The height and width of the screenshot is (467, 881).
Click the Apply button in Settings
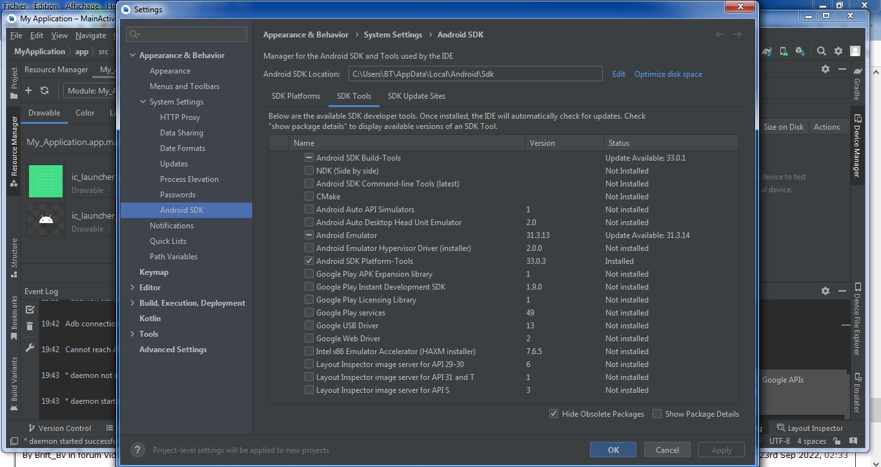pyautogui.click(x=722, y=450)
